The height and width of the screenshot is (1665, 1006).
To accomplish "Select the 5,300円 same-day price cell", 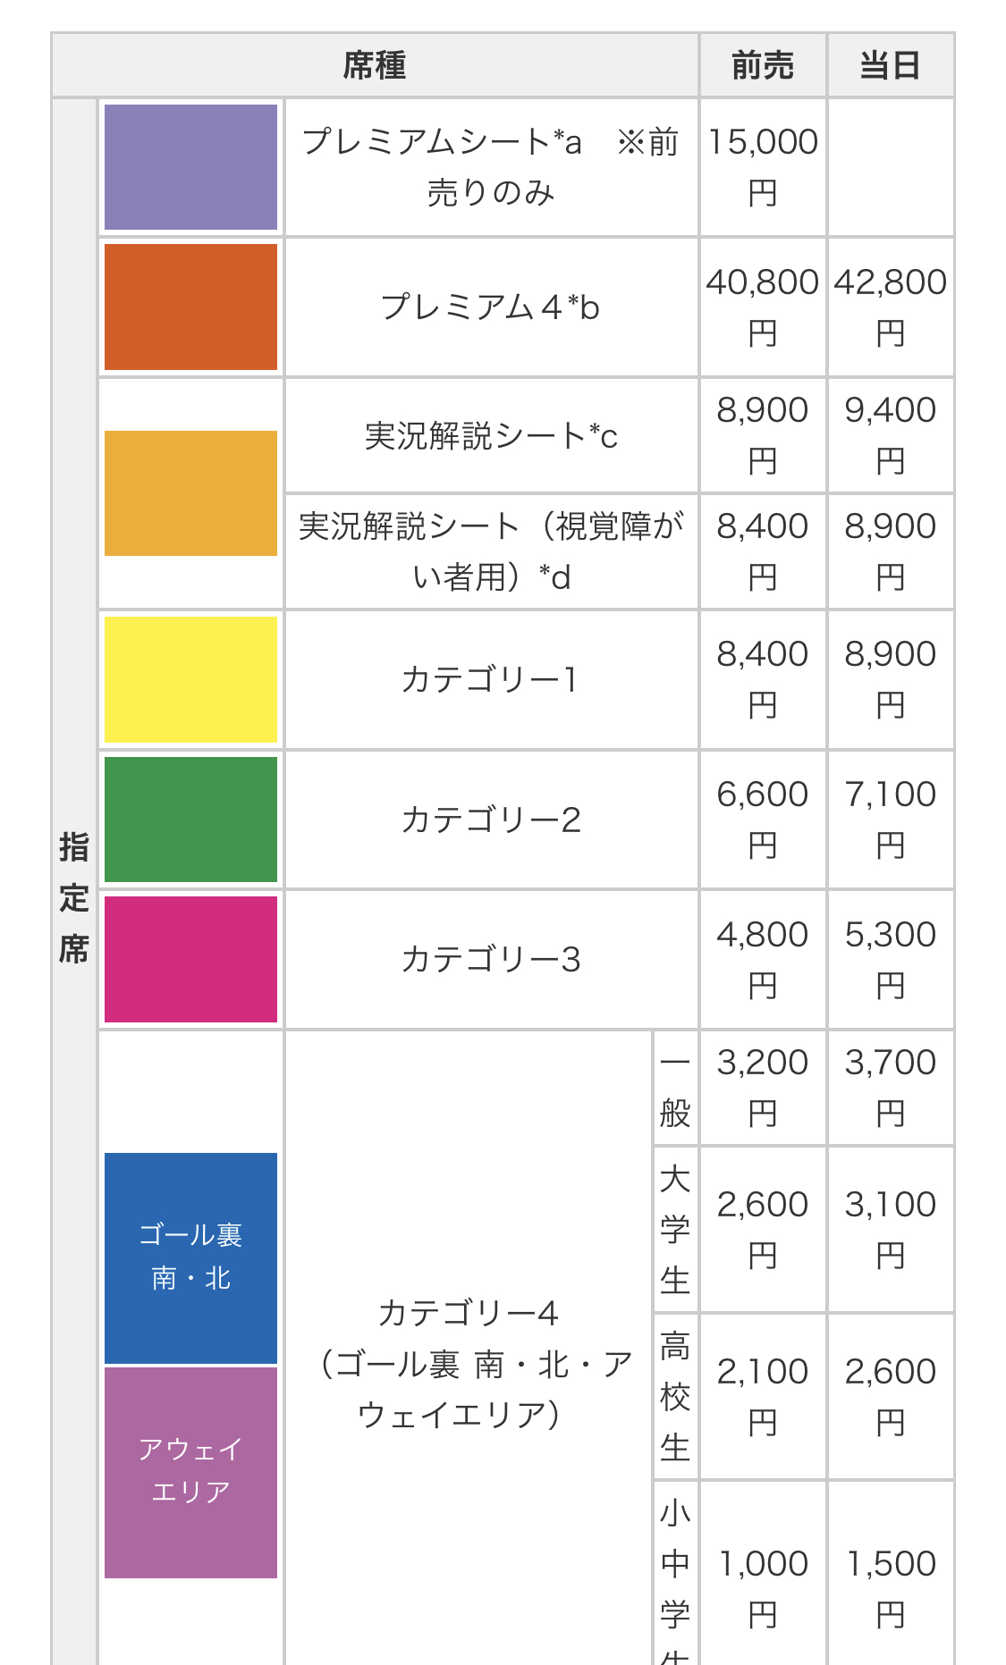I will 890,959.
